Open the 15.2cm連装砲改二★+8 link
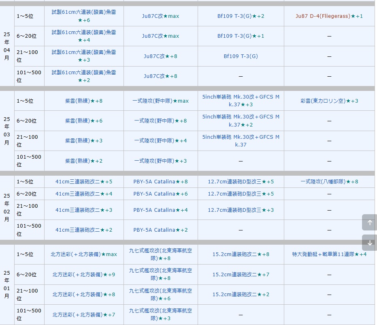Viewport: 377px width, 325px height. (241, 254)
